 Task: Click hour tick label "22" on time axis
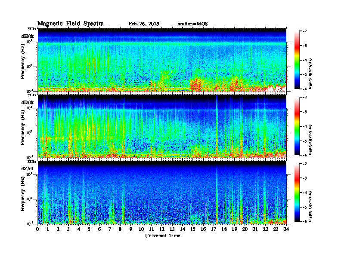coord(265,229)
